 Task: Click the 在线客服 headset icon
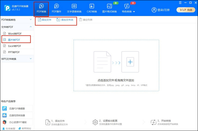(x=3, y=129)
